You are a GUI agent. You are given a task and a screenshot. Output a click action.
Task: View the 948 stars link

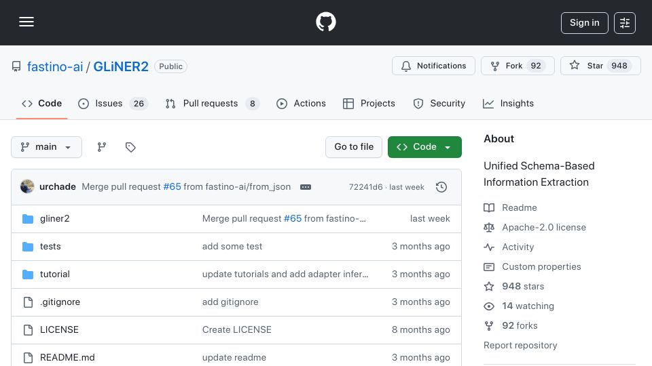[x=514, y=286]
